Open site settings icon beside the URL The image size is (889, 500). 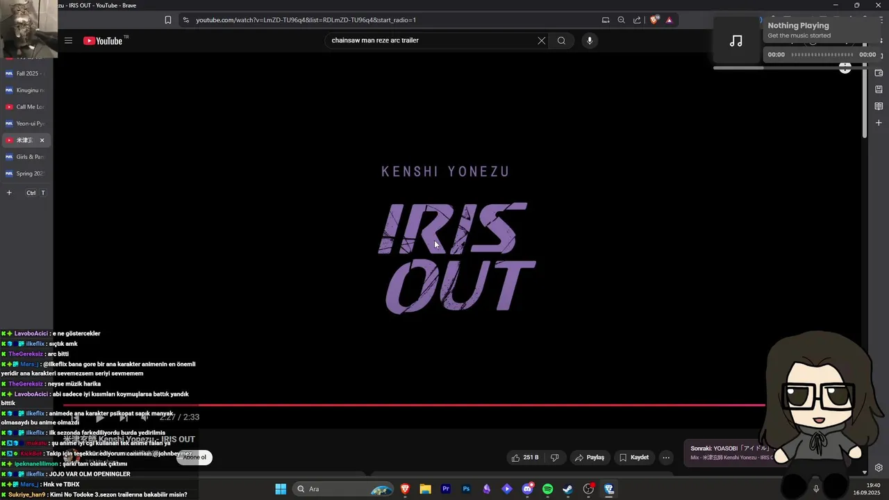coord(185,20)
